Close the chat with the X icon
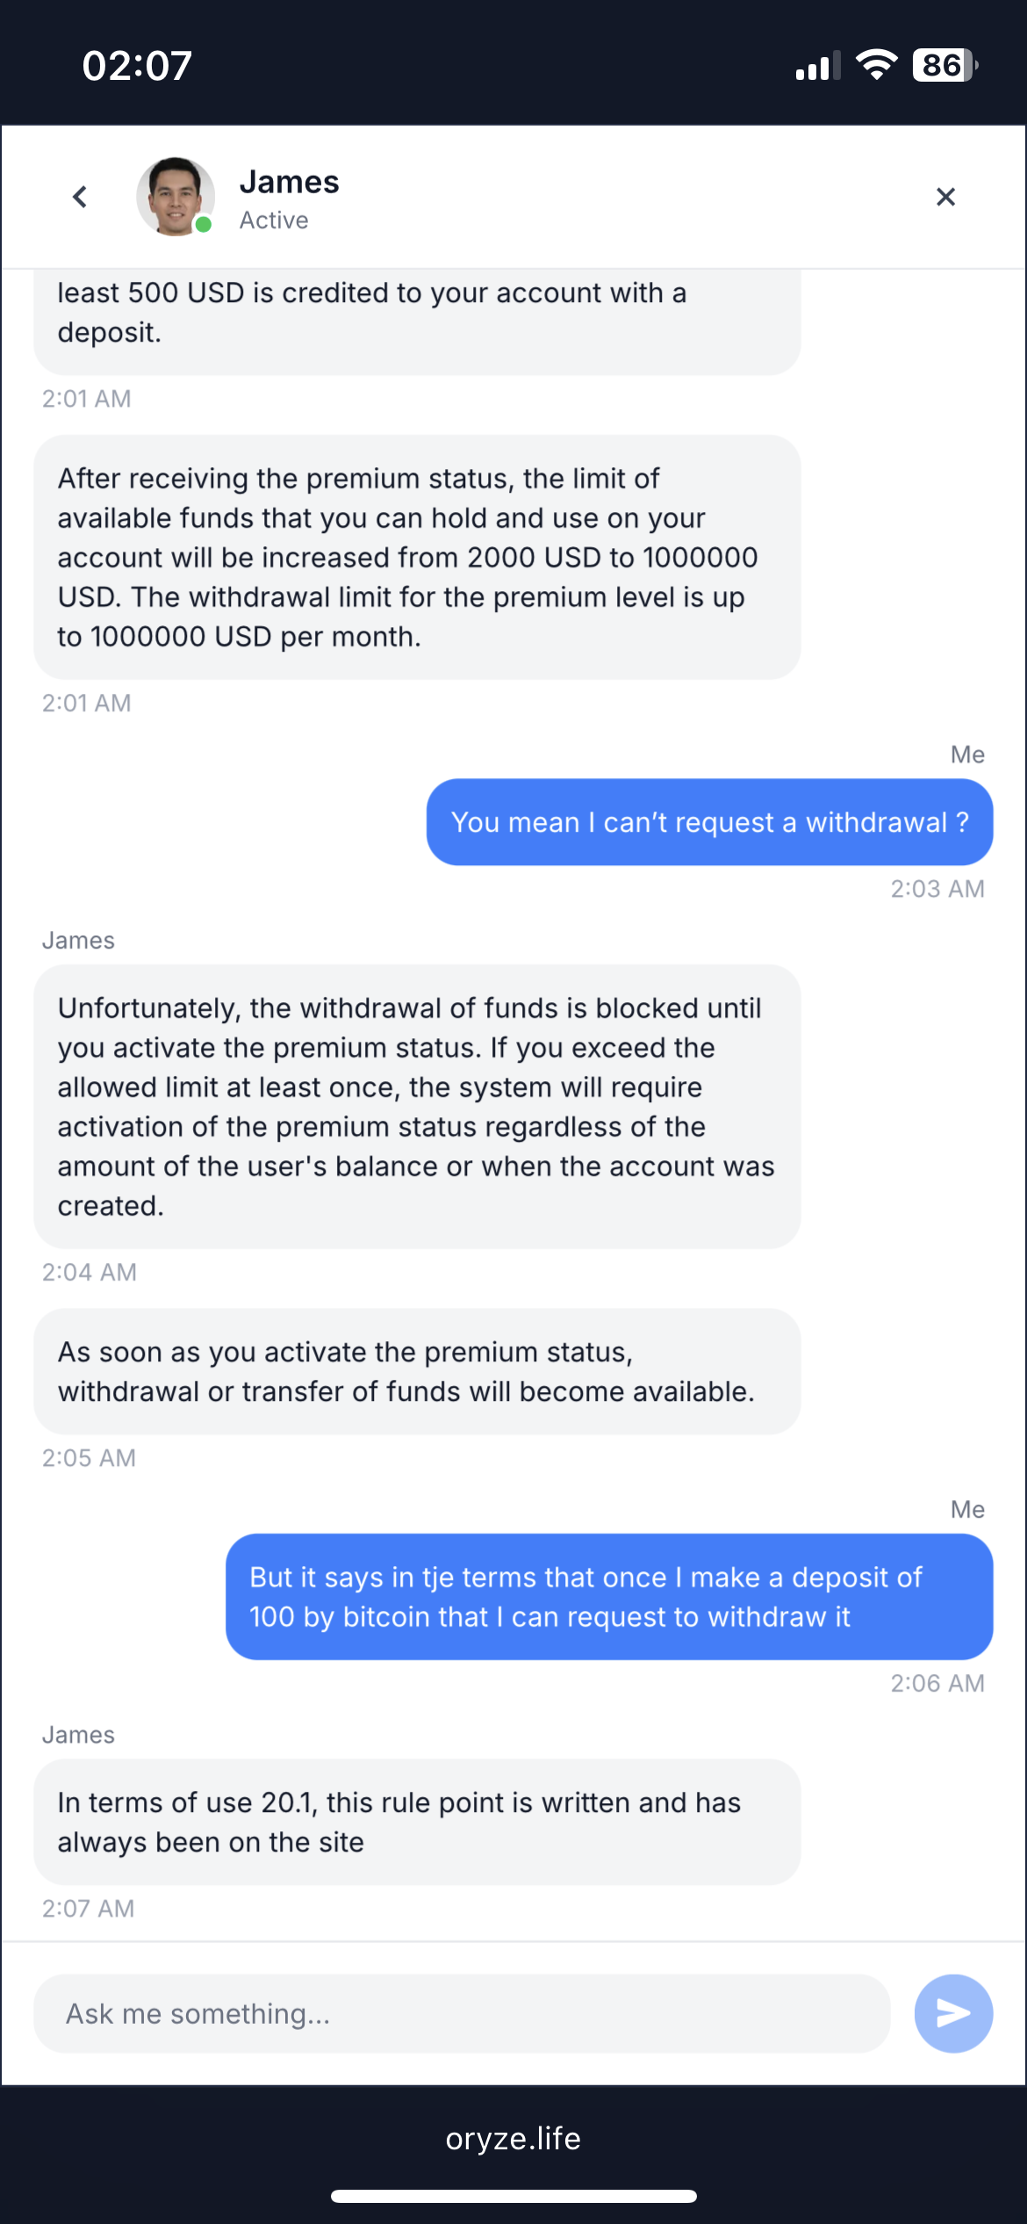This screenshot has width=1027, height=2224. click(x=945, y=197)
